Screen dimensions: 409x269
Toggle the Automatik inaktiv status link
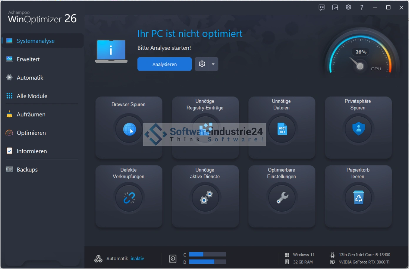(137, 259)
